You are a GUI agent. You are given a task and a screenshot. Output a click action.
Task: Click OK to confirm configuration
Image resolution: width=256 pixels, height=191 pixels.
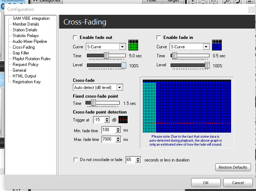(x=206, y=183)
